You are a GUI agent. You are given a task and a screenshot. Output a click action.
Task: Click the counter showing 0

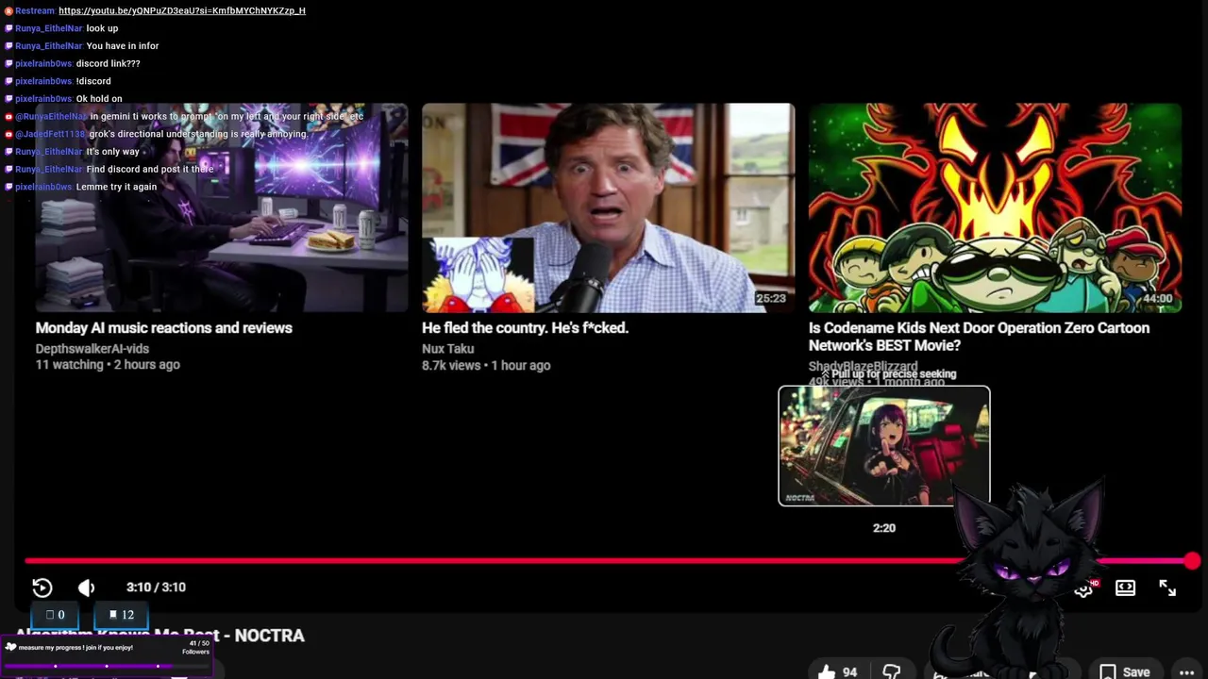click(55, 615)
